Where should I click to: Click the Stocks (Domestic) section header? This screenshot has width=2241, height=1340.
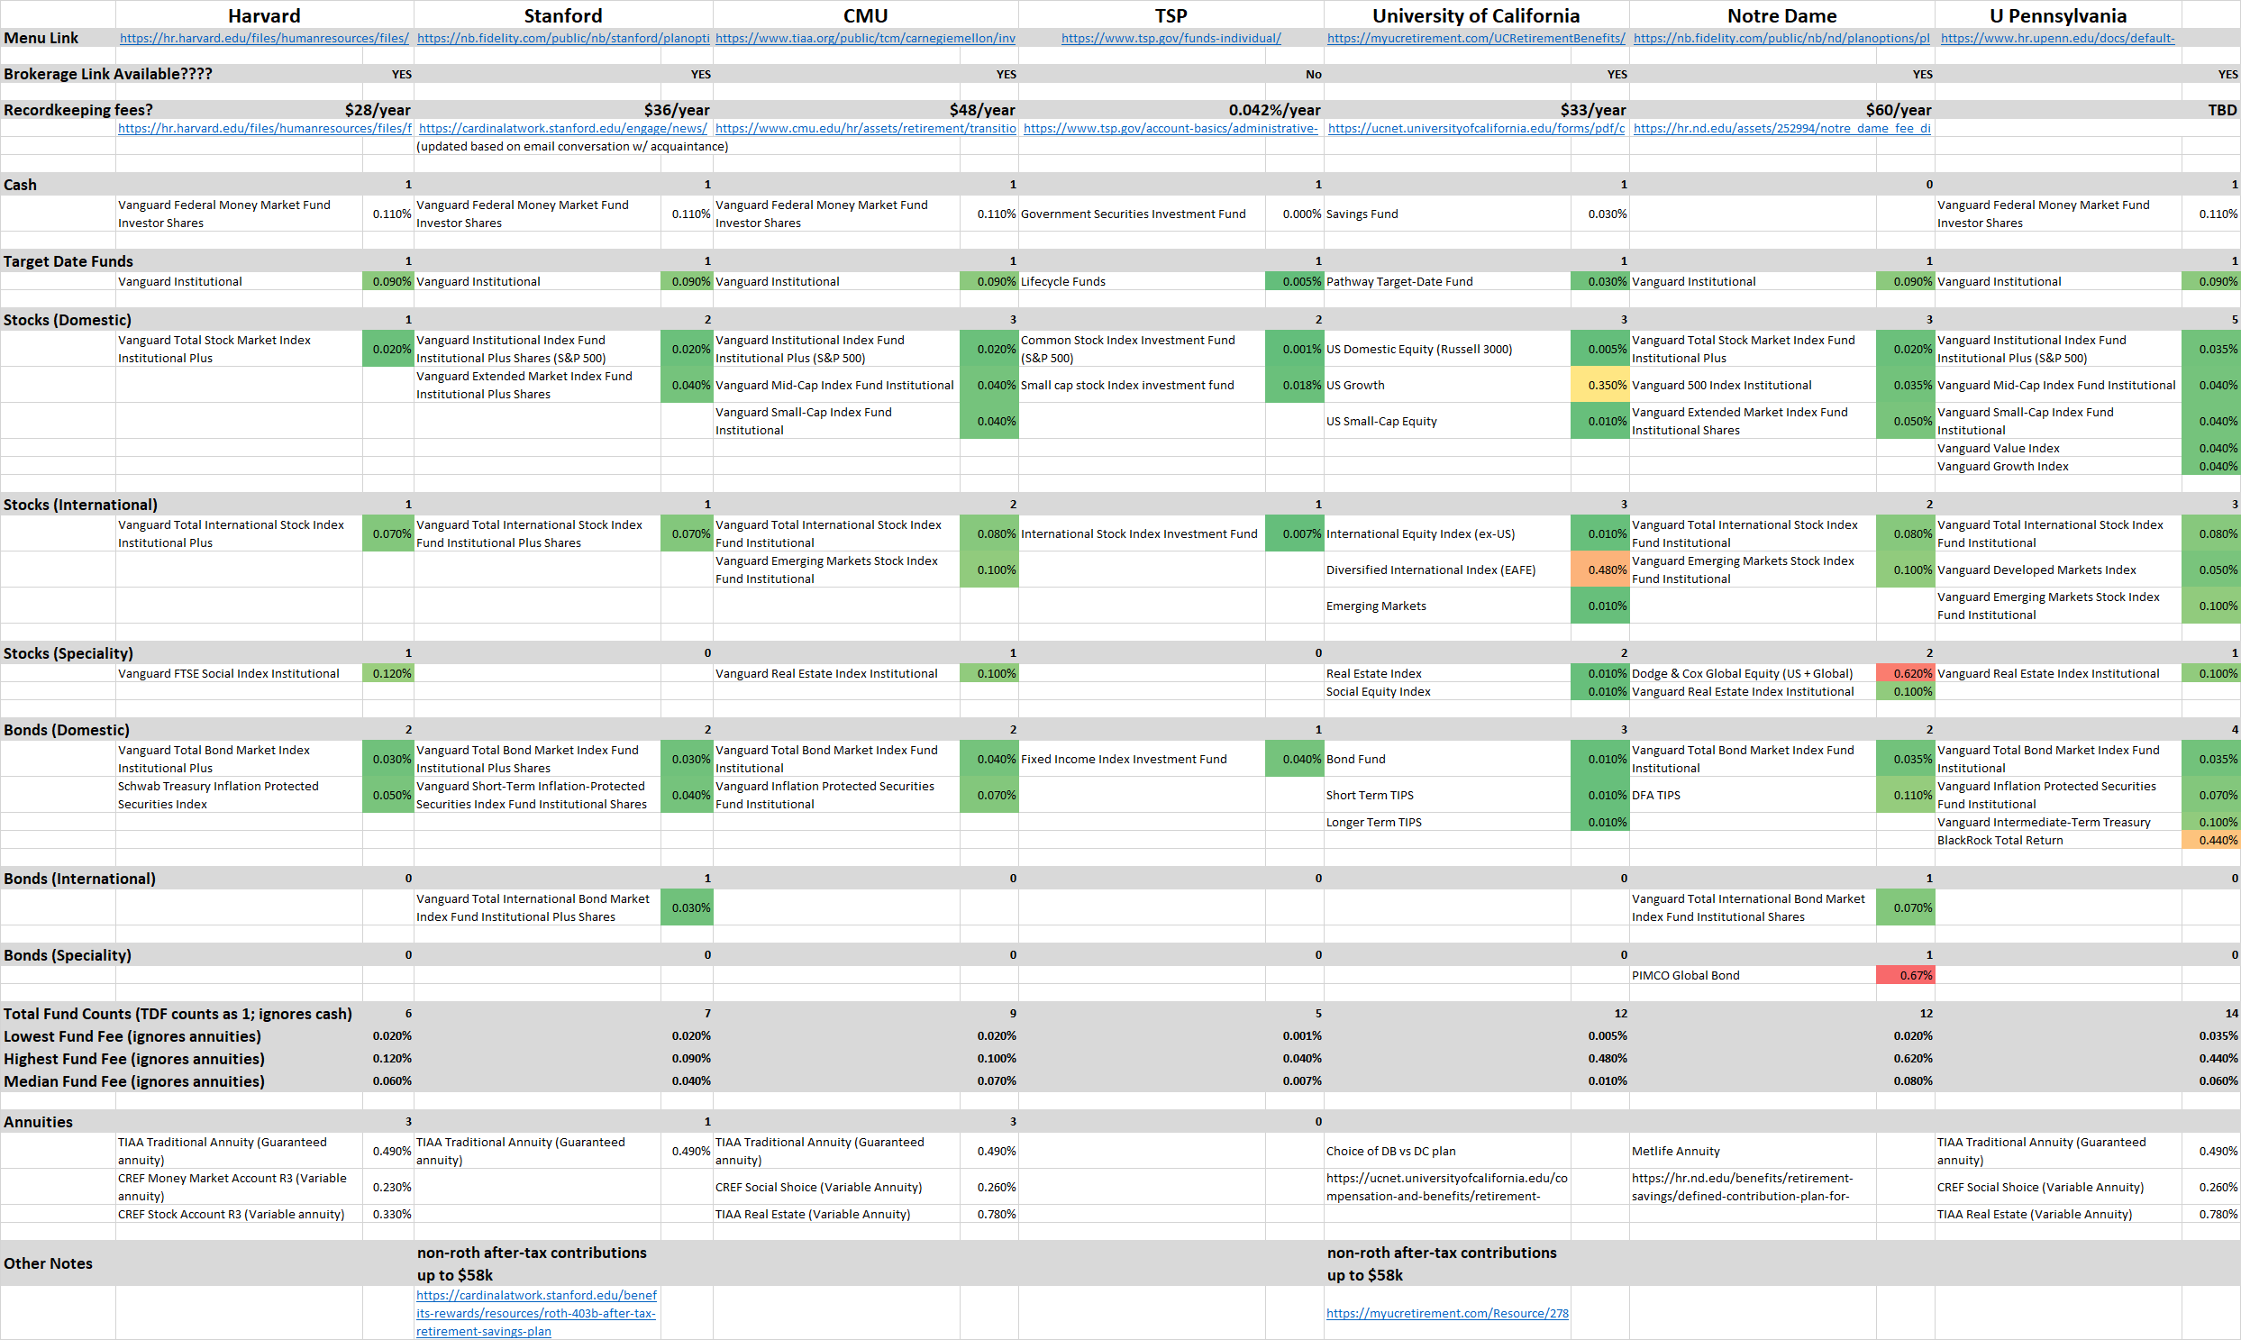point(67,320)
